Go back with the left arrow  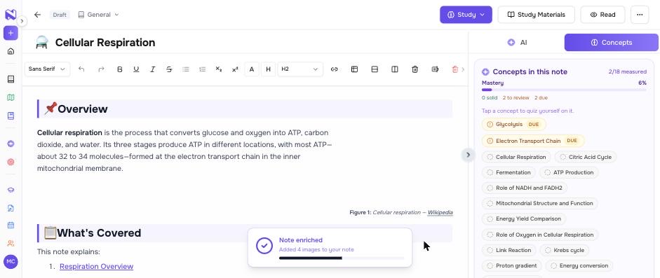tap(37, 15)
